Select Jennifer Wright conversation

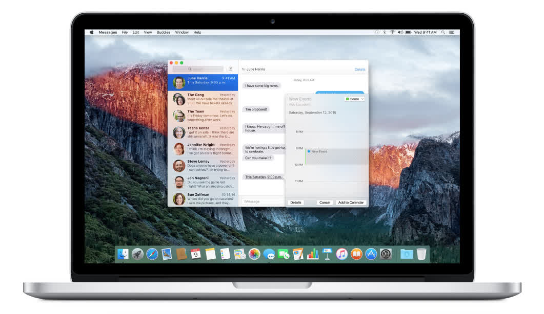203,149
